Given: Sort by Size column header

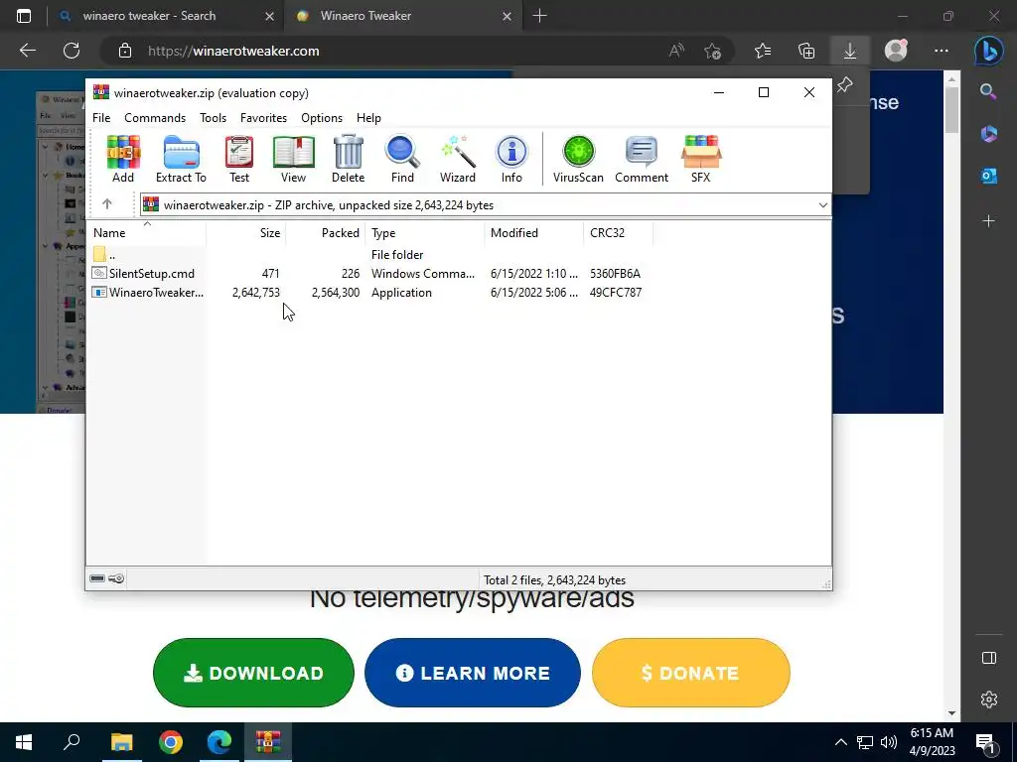Looking at the screenshot, I should 246,232.
